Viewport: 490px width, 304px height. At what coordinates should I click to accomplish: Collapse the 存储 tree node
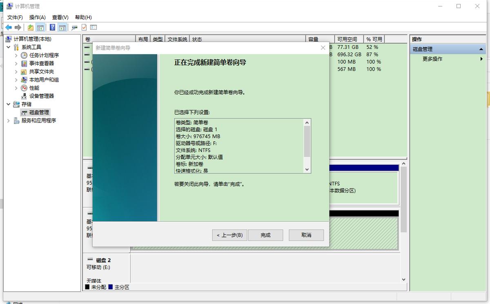(x=9, y=104)
